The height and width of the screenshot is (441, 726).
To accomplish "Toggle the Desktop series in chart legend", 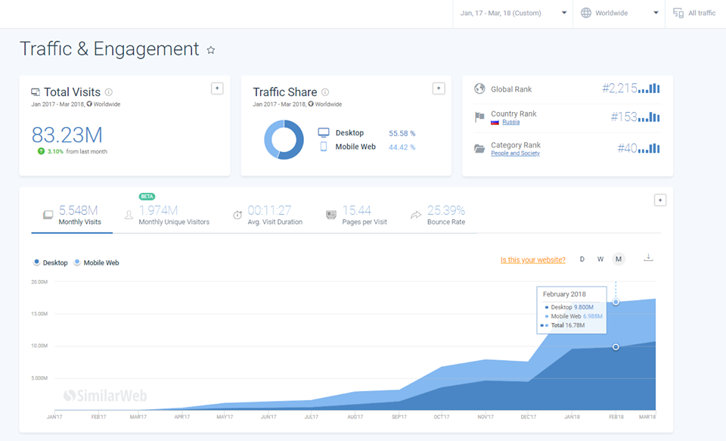I will click(51, 262).
